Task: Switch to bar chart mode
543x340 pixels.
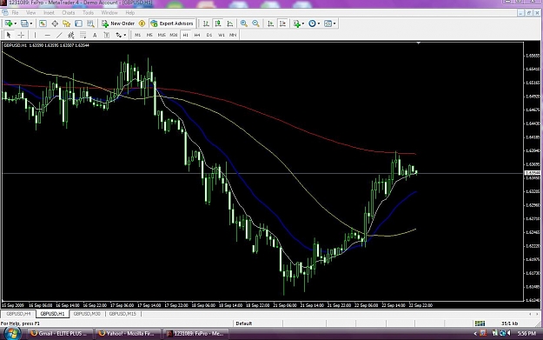Action: pos(206,23)
